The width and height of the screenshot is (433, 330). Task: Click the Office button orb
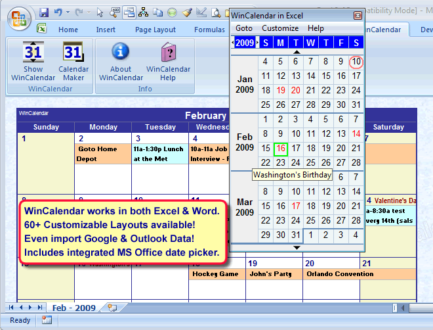point(18,16)
